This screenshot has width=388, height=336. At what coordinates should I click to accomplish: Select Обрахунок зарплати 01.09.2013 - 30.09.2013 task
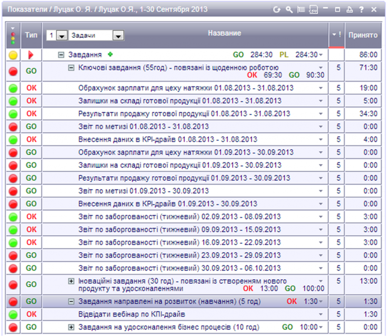pos(186,152)
